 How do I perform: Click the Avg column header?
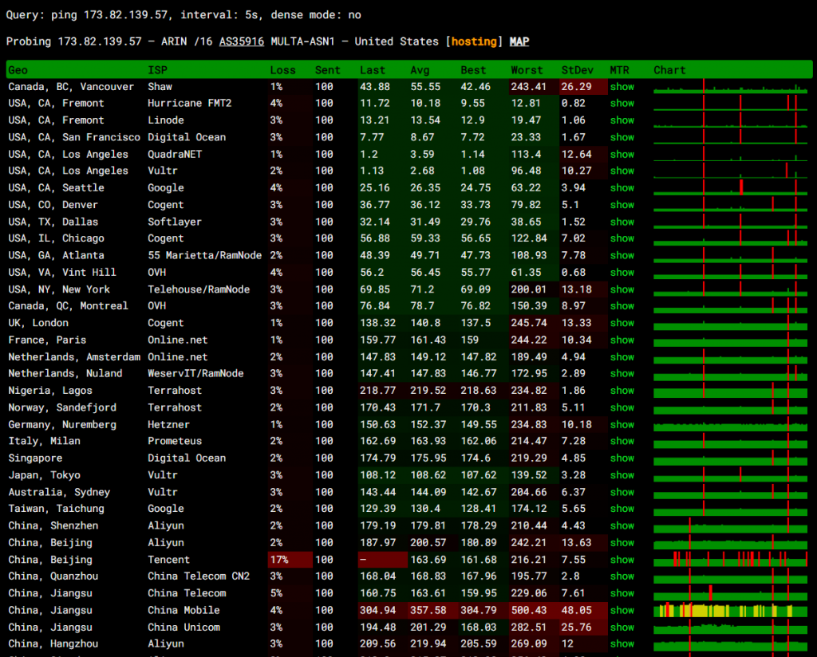click(x=420, y=70)
